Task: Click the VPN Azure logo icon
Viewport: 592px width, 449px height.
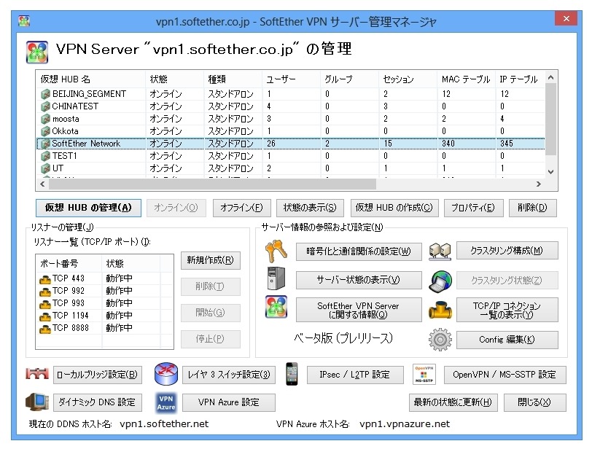Action: (x=166, y=402)
